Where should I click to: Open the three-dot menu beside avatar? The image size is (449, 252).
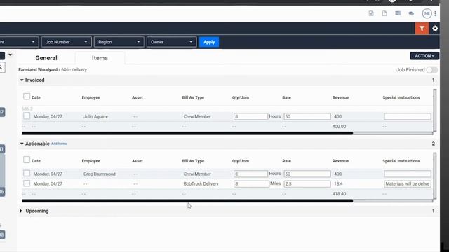tap(435, 13)
